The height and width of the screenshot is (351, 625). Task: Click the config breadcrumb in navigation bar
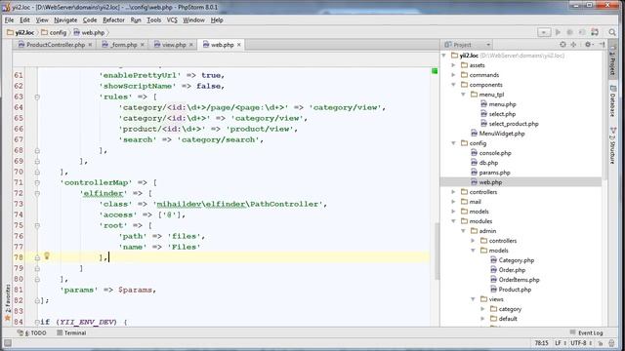(x=54, y=32)
